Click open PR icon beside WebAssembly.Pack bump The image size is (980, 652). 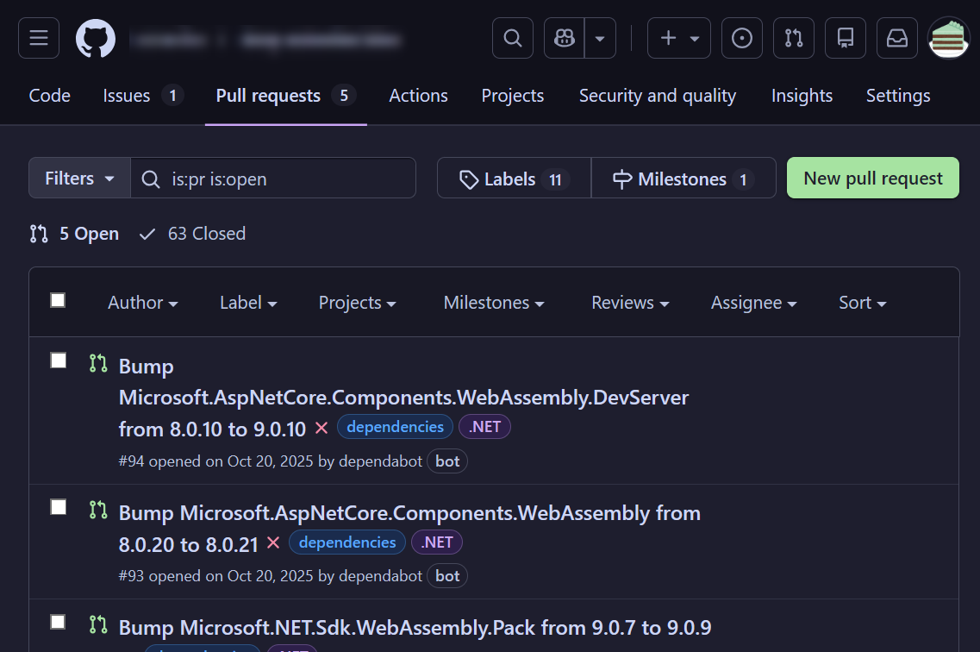pyautogui.click(x=98, y=624)
